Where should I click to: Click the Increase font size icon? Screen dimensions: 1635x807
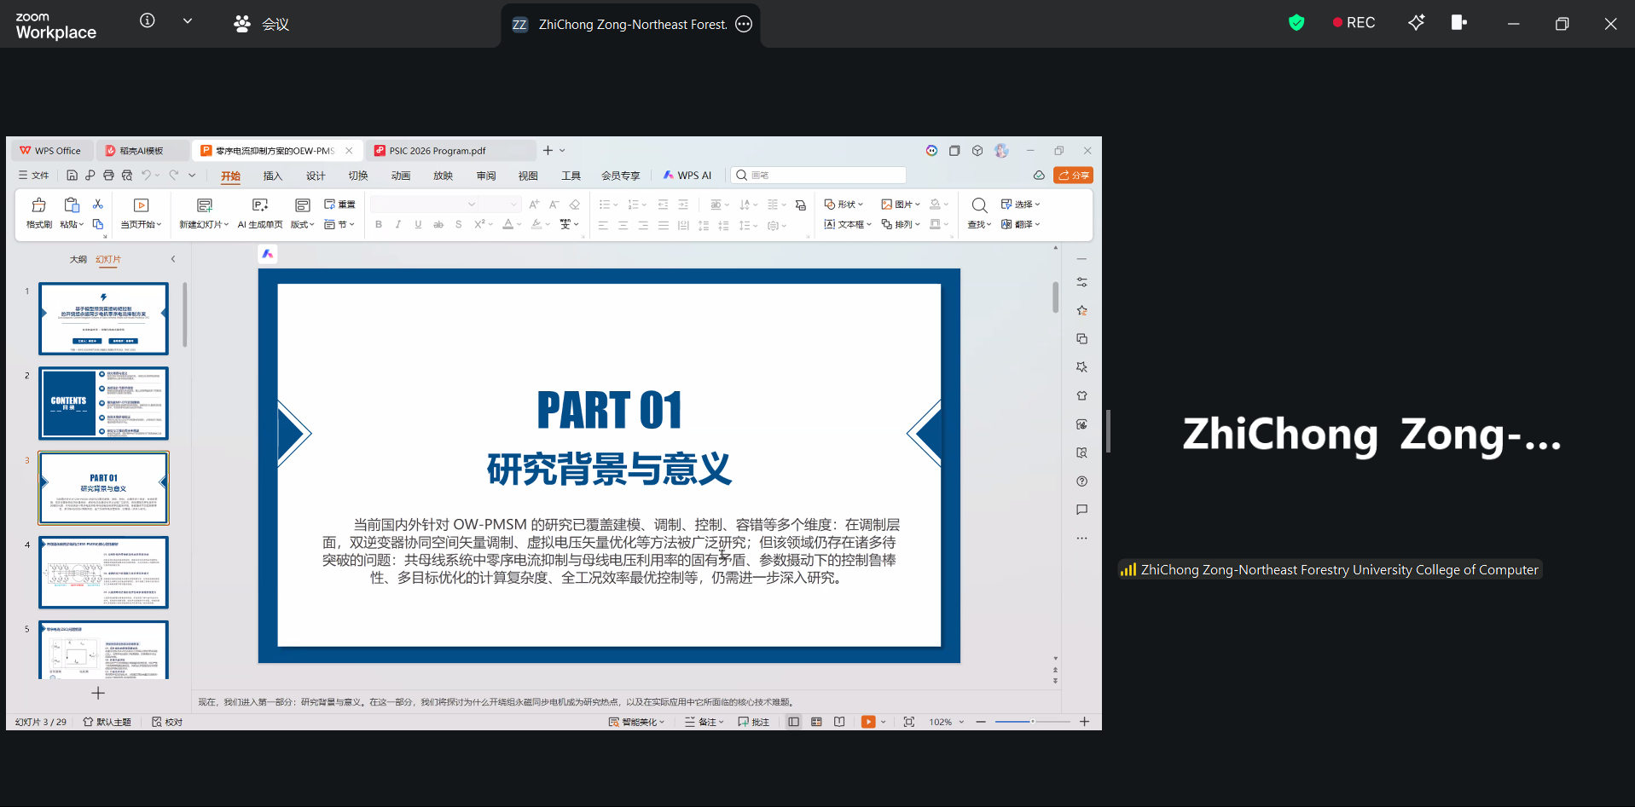(x=534, y=204)
